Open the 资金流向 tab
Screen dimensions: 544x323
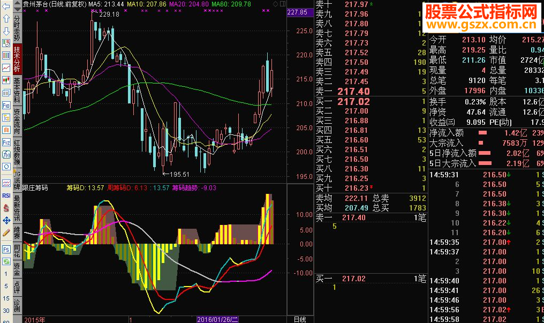point(17,121)
